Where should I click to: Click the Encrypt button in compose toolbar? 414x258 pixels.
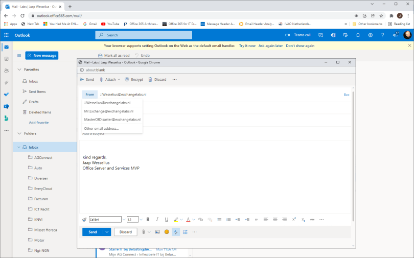[x=134, y=80]
